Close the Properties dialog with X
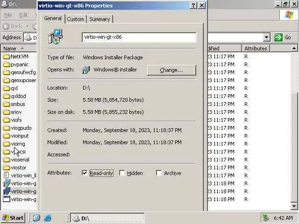 coord(202,5)
